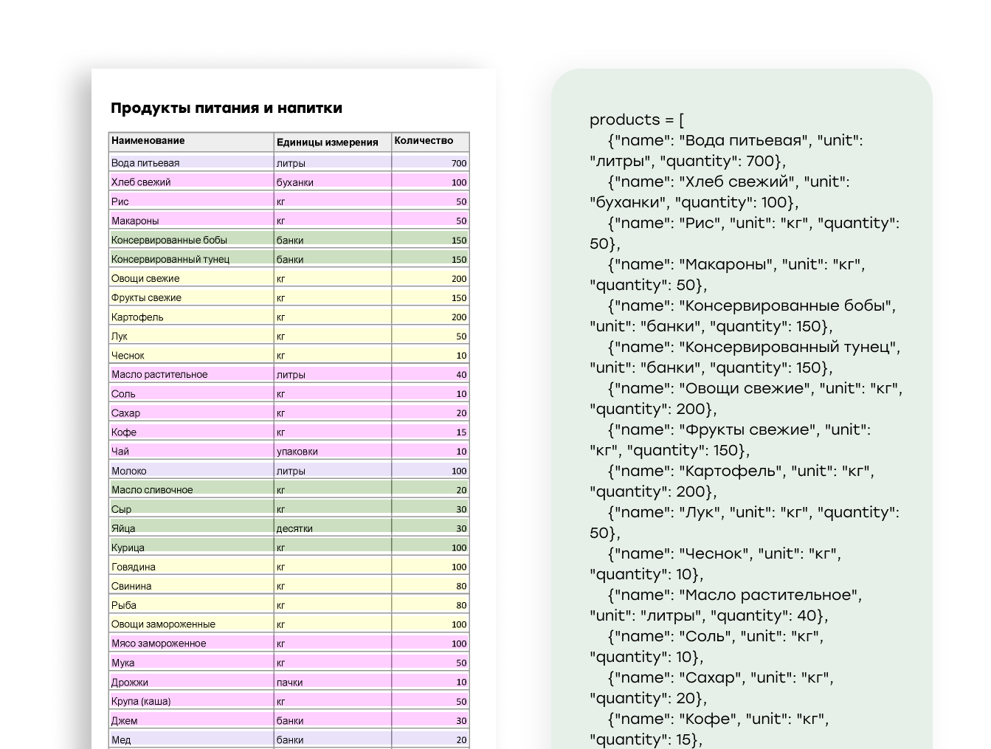Select the "Крупа (каша)" name cell
Screen dimensions: 991x749
pos(141,701)
